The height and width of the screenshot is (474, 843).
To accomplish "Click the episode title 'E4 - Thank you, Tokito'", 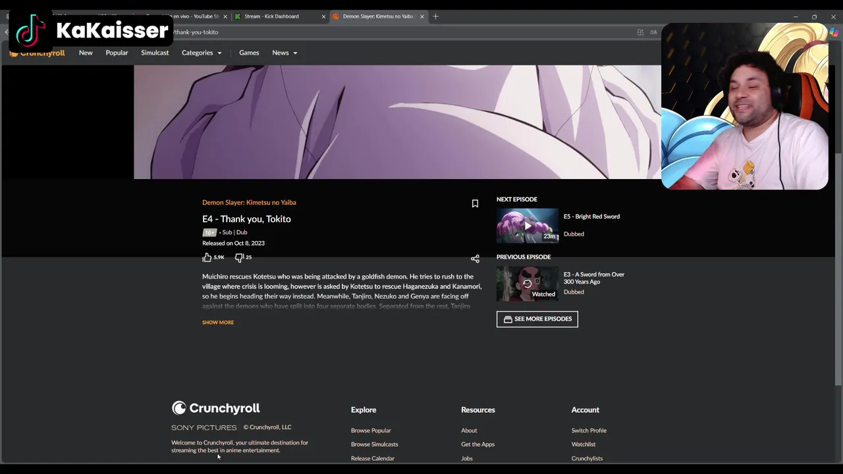I will [246, 219].
